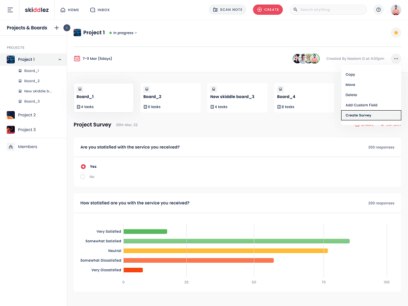Click the Somewhat Satisfied light green bar

click(237, 241)
